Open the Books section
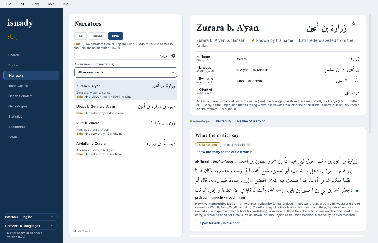378x243 pixels. tap(31, 65)
